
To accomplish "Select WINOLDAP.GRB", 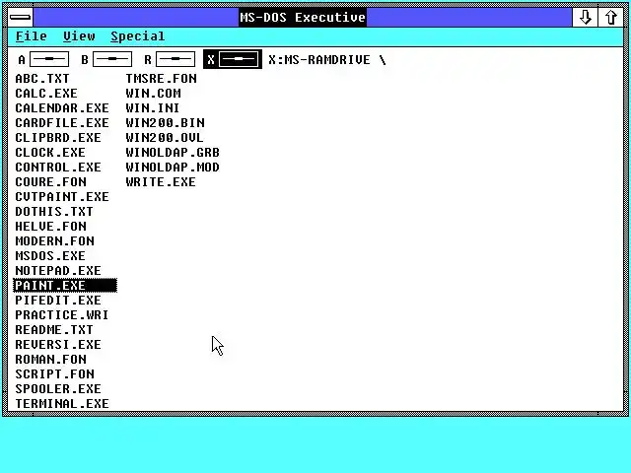I will pyautogui.click(x=173, y=153).
